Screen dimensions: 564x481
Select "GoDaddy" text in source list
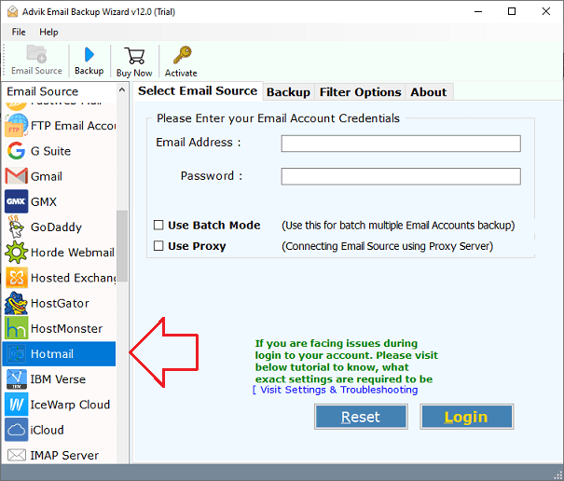click(56, 227)
